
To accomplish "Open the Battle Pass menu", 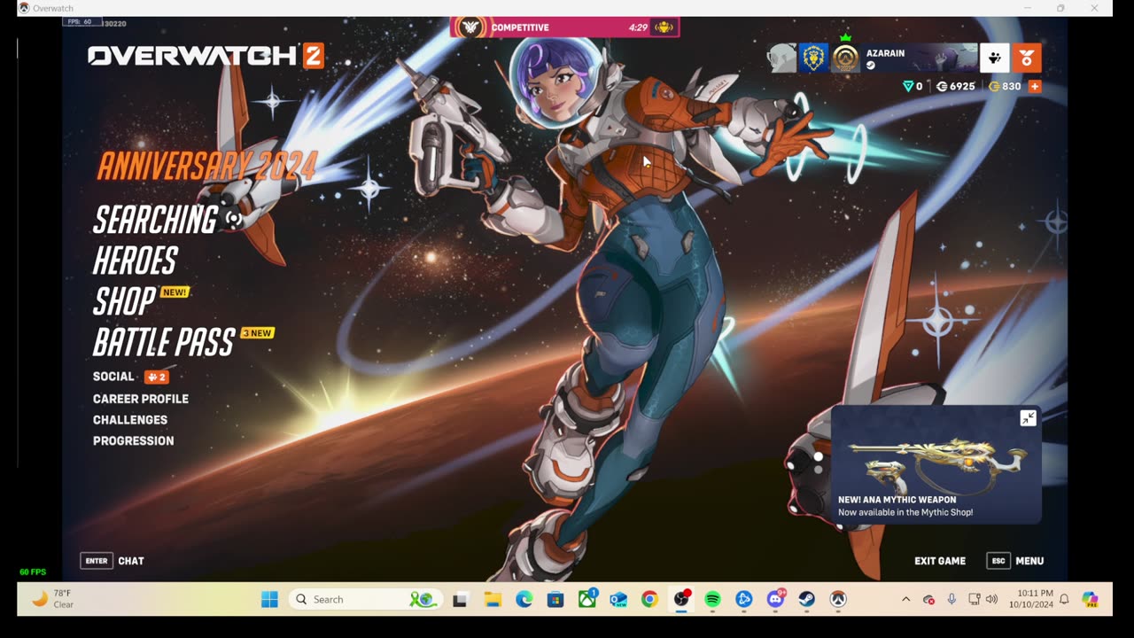I will 164,342.
